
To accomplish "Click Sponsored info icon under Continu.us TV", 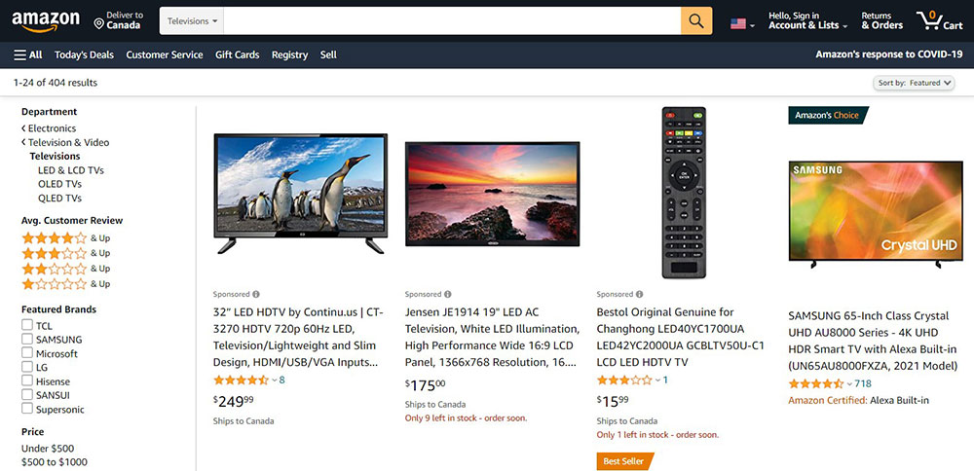I will click(256, 294).
